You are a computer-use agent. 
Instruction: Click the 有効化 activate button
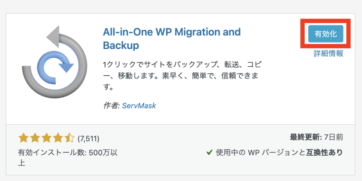(325, 34)
